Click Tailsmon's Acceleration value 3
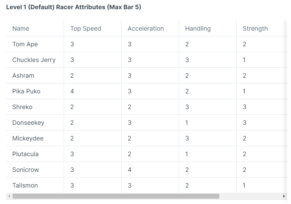Image resolution: width=291 pixels, height=204 pixels. [130, 185]
